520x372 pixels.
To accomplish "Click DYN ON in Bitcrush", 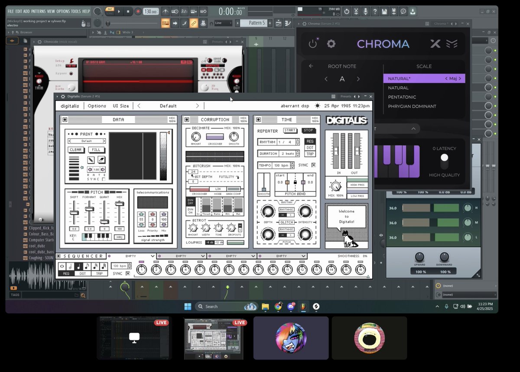I will [190, 210].
